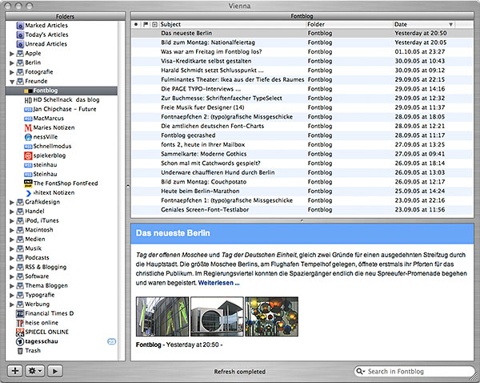Select the Software folder row
The height and width of the screenshot is (383, 480).
62,276
